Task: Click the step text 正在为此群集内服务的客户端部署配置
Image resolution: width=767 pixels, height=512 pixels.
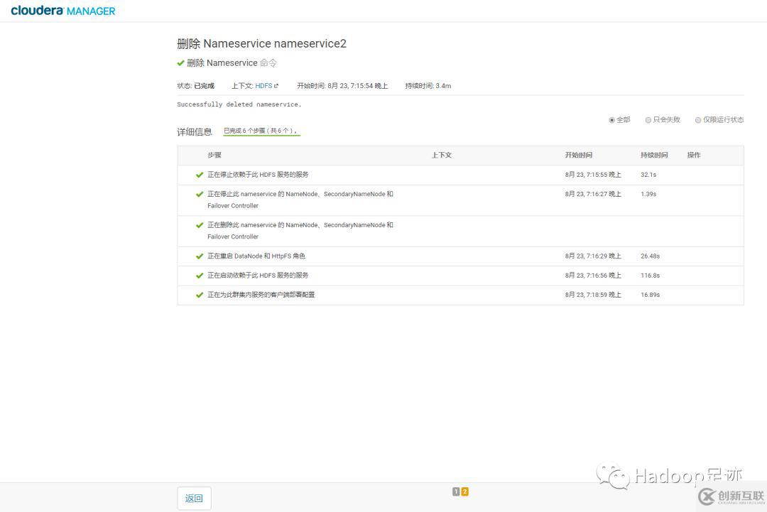Action: coord(261,295)
